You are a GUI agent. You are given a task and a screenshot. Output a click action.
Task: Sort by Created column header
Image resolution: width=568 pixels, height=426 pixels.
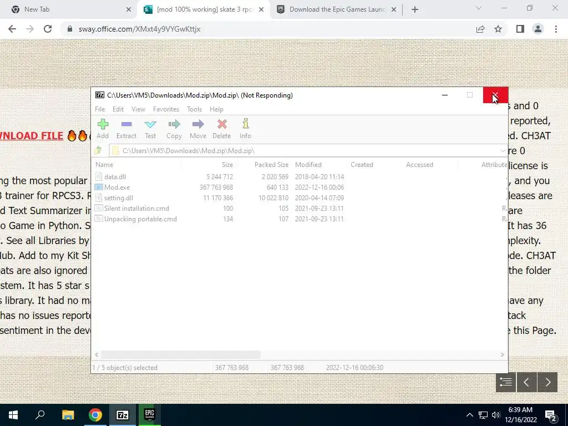[374, 164]
